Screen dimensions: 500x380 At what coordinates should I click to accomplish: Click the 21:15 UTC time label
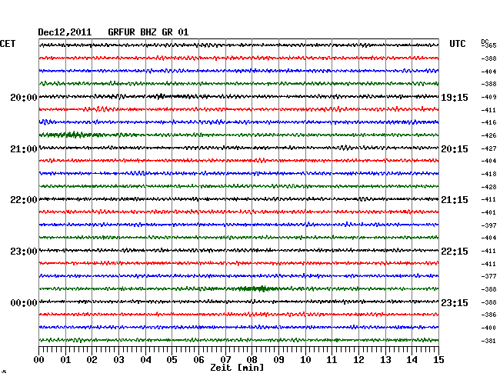coord(455,200)
